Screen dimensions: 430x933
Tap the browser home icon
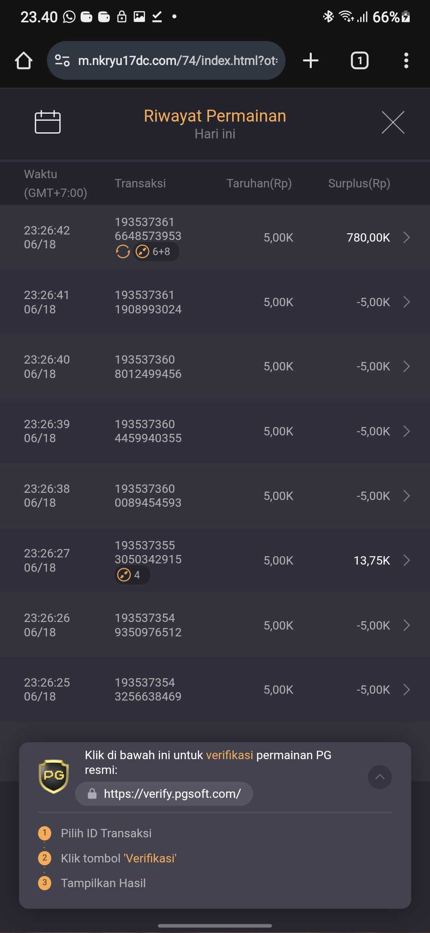pyautogui.click(x=23, y=61)
